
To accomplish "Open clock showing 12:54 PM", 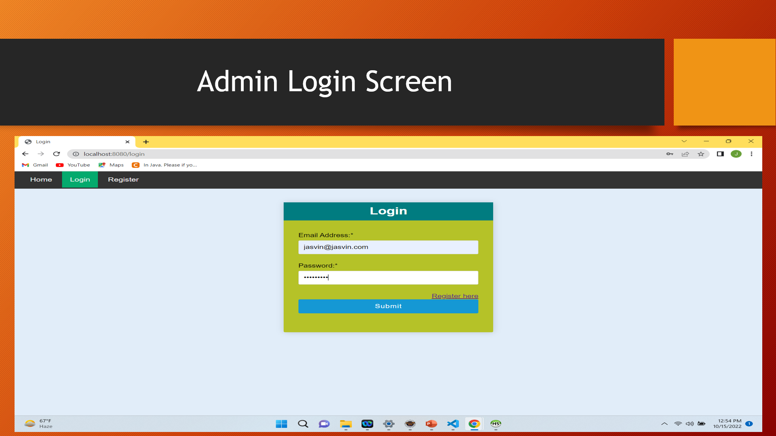I will pos(727,423).
